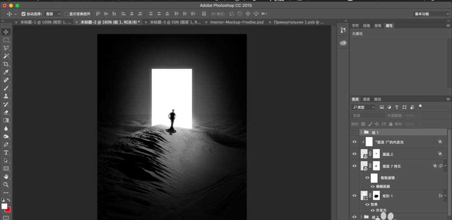The height and width of the screenshot is (220, 452).
Task: Activate the Horizontal Type tool
Action: [6, 153]
